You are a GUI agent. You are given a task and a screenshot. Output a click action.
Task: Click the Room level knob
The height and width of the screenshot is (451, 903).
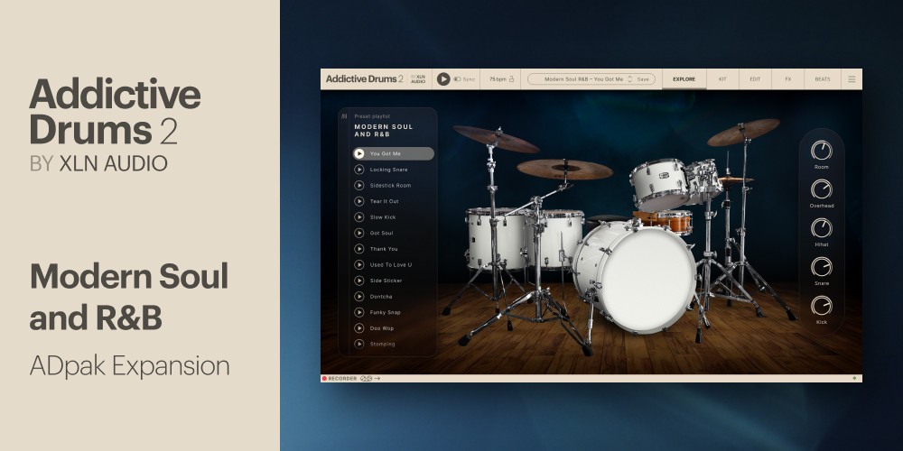pos(821,151)
